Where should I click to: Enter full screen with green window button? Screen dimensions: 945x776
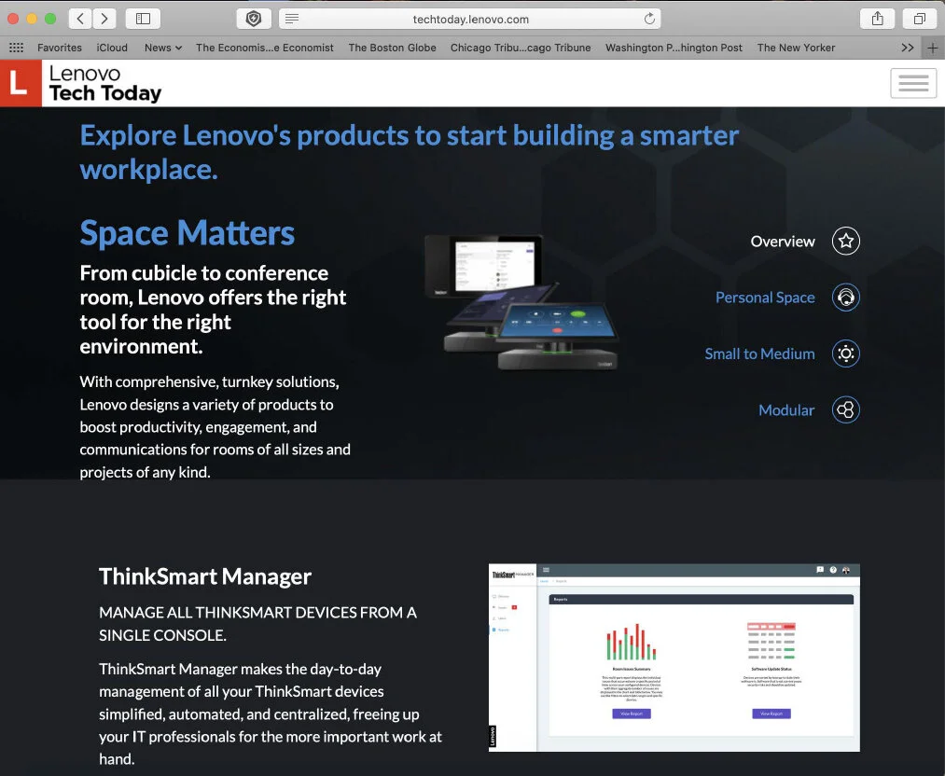coord(50,19)
